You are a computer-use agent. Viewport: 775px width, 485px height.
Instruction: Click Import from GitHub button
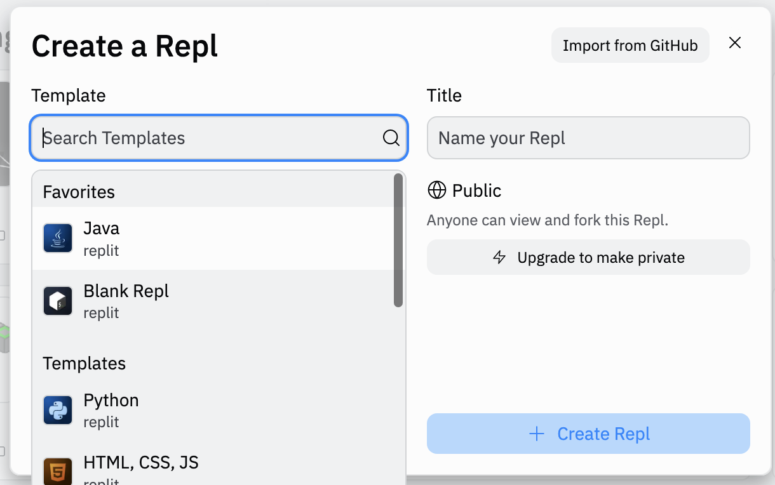pos(630,46)
